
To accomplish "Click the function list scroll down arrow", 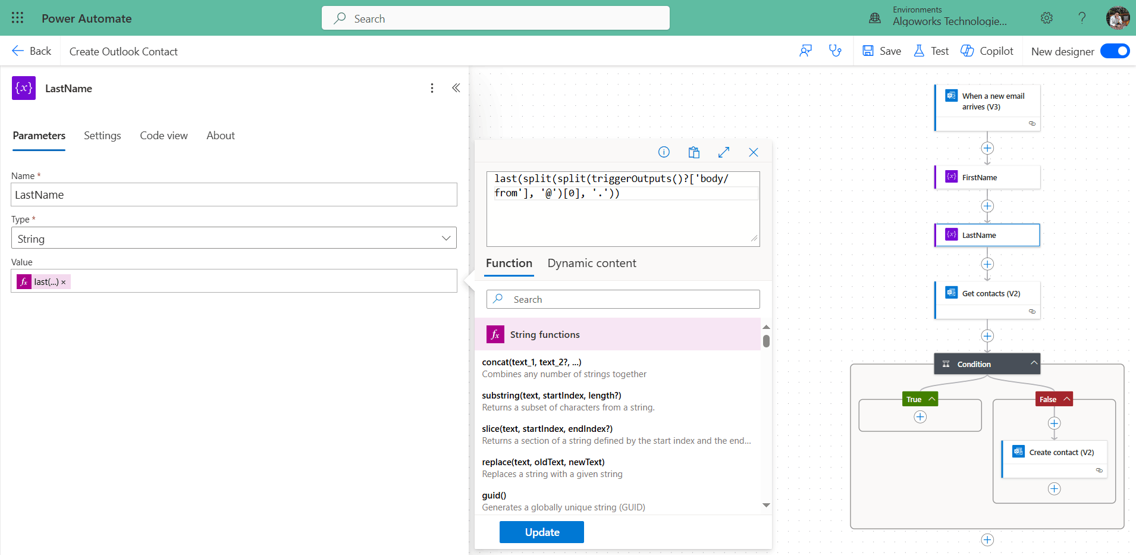I will (766, 505).
